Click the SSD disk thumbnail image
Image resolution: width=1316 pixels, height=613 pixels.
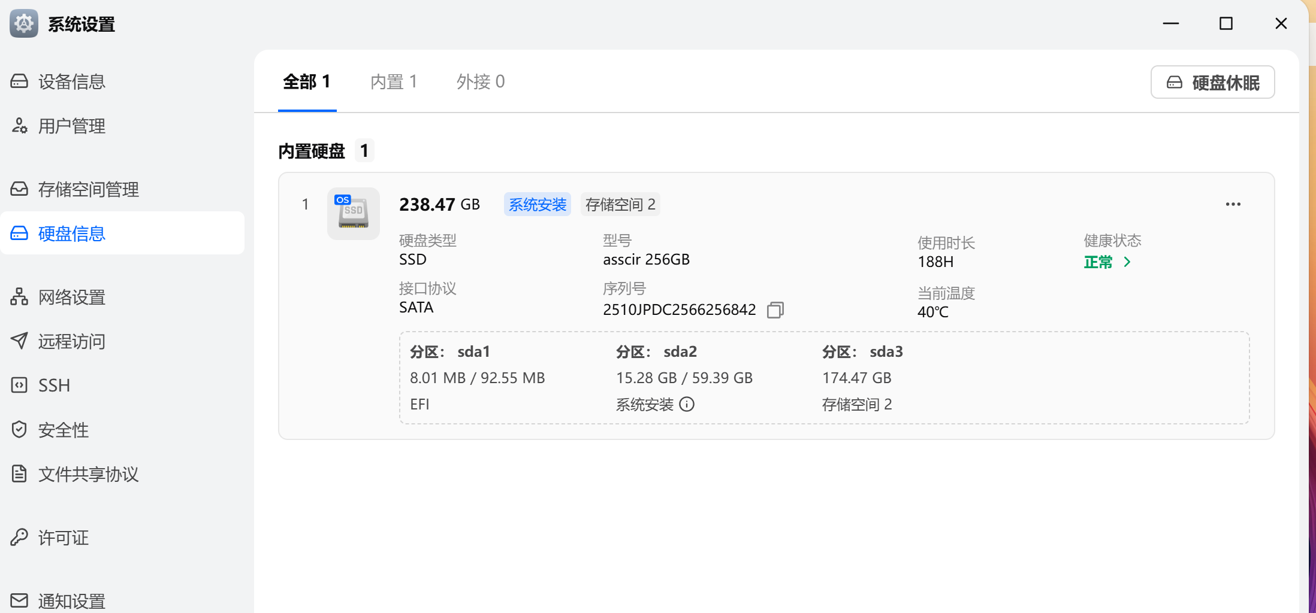coord(353,214)
